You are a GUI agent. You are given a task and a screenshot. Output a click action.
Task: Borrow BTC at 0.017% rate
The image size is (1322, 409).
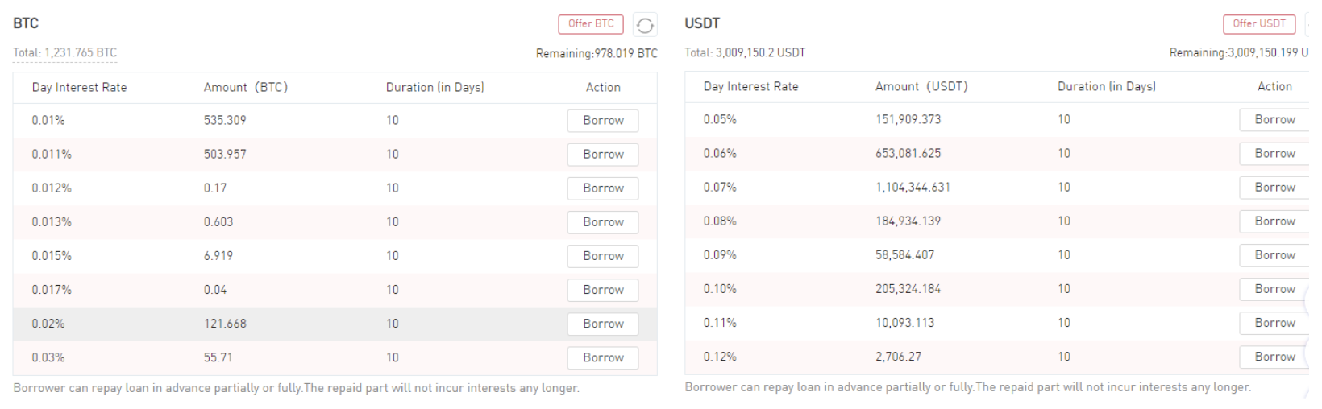pyautogui.click(x=603, y=290)
